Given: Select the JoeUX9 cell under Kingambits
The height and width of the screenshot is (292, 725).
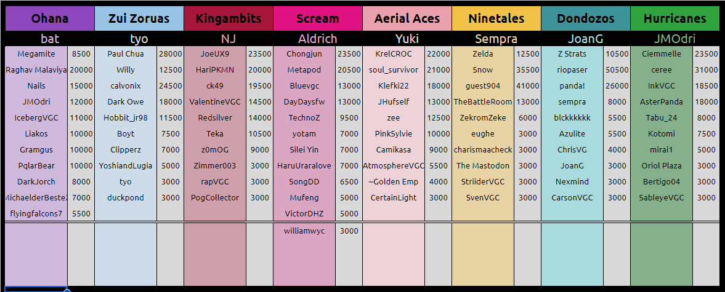Looking at the screenshot, I should (x=215, y=54).
